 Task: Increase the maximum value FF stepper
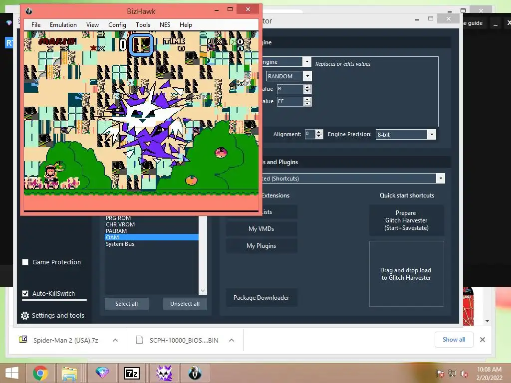(307, 99)
